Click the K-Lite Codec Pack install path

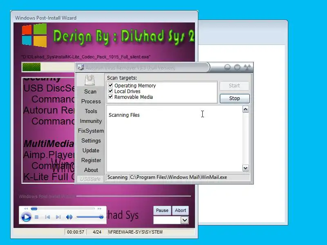pyautogui.click(x=86, y=57)
